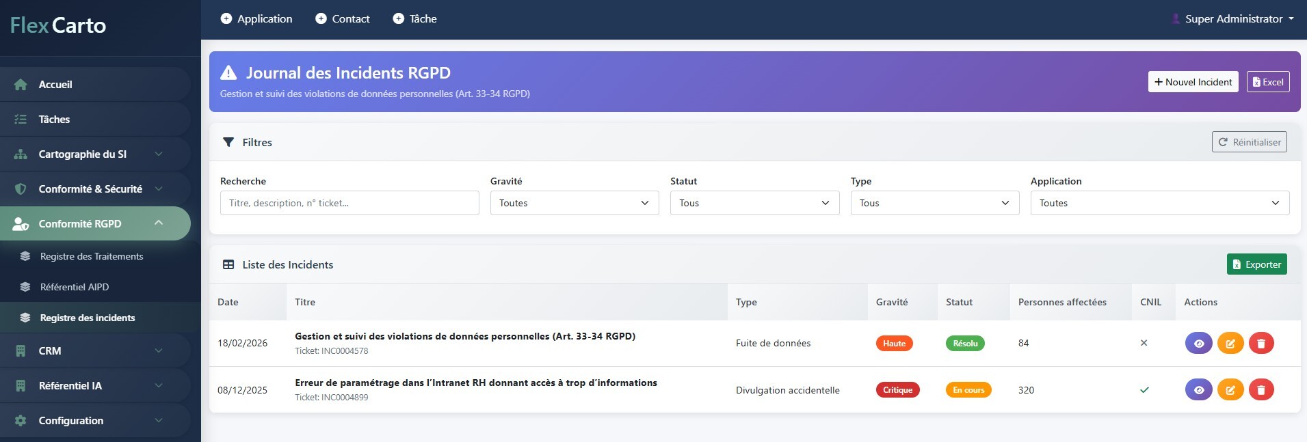Click the Accueil home icon

click(x=21, y=85)
